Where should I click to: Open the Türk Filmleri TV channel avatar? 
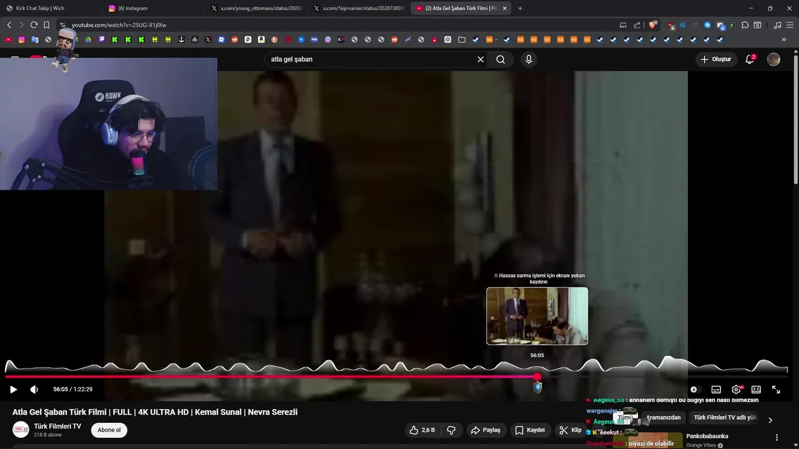[21, 430]
